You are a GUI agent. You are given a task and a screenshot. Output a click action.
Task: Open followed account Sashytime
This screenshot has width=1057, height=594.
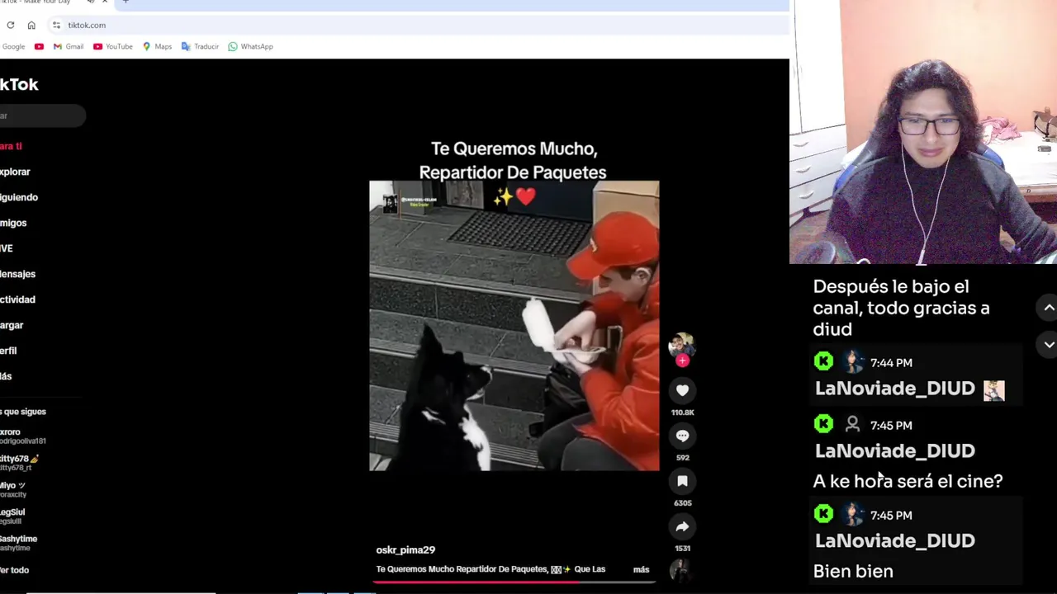[x=19, y=543]
